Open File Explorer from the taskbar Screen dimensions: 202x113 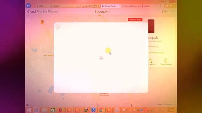click(45, 110)
